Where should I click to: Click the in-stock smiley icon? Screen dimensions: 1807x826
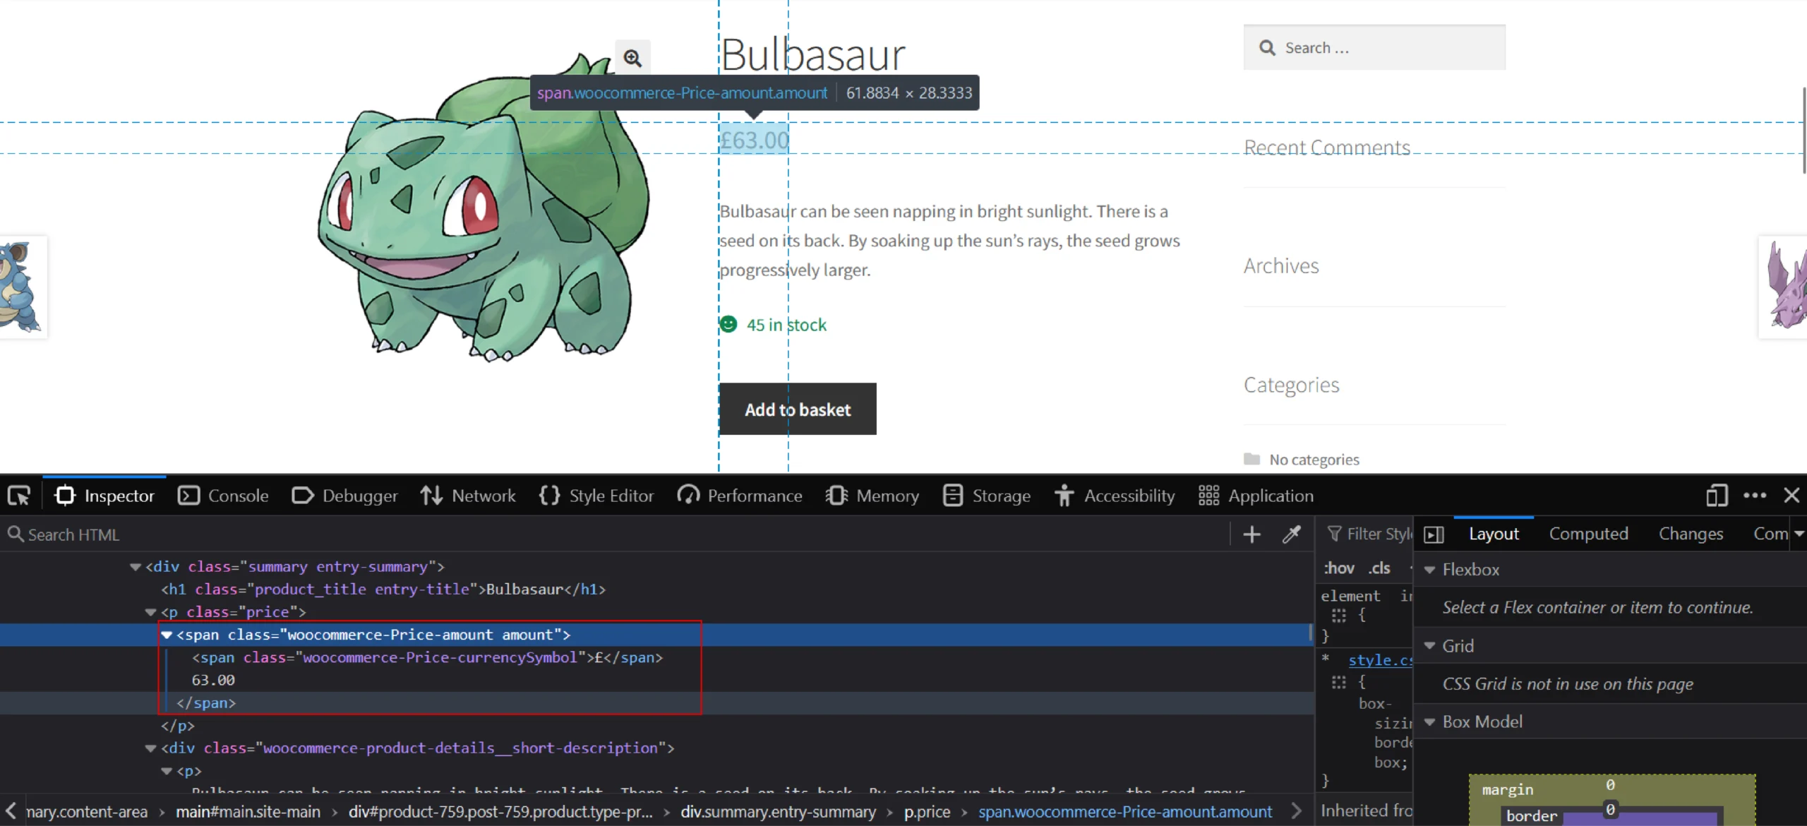[x=728, y=325]
